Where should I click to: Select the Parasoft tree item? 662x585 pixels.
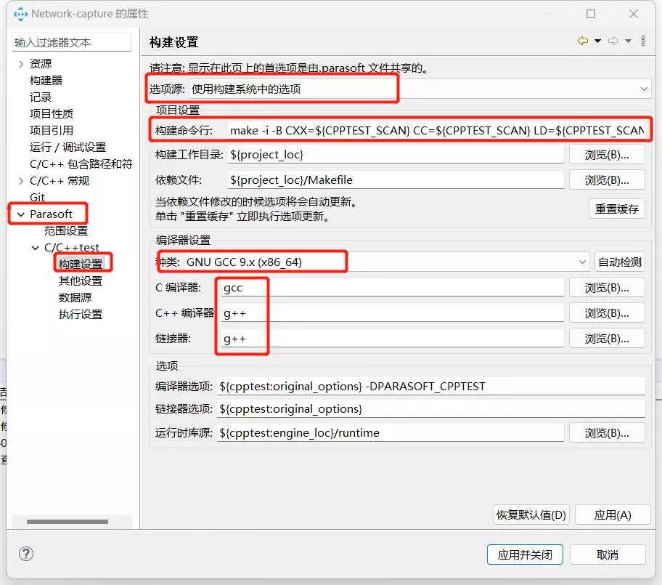click(x=51, y=214)
